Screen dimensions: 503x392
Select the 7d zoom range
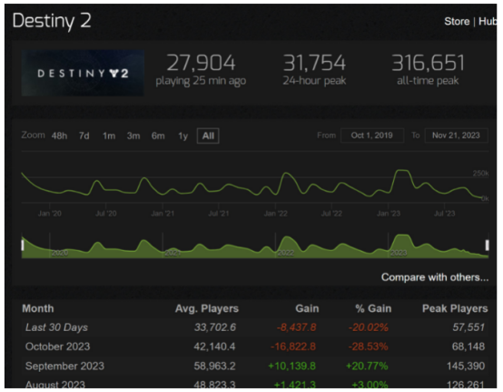point(84,136)
